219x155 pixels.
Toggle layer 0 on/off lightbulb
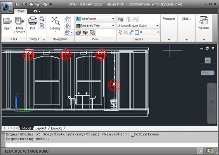120,32
